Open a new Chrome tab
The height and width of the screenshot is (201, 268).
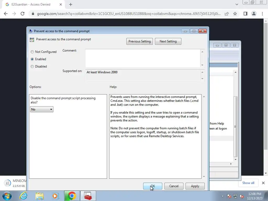tap(71, 4)
